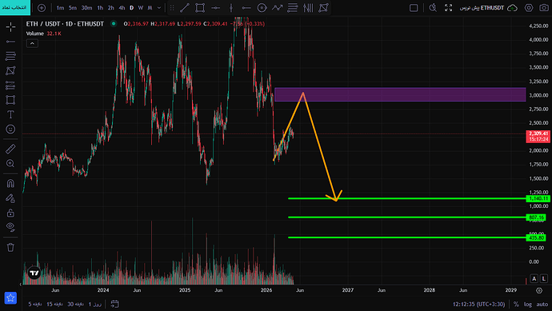Toggle auto scale A button
This screenshot has width=552, height=311.
pos(534,278)
